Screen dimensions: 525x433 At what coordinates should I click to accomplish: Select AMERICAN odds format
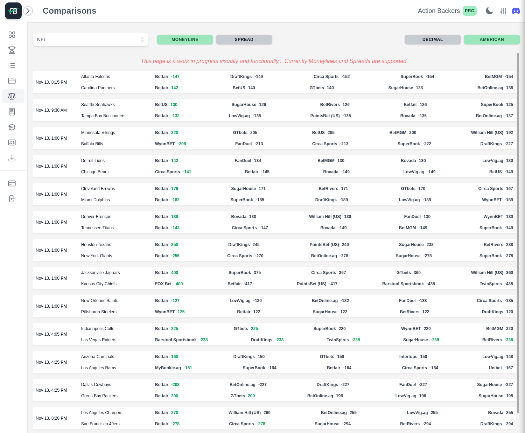pos(492,40)
